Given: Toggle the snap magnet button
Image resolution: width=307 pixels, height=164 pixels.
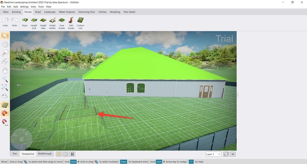Looking at the screenshot, I should click(5, 113).
